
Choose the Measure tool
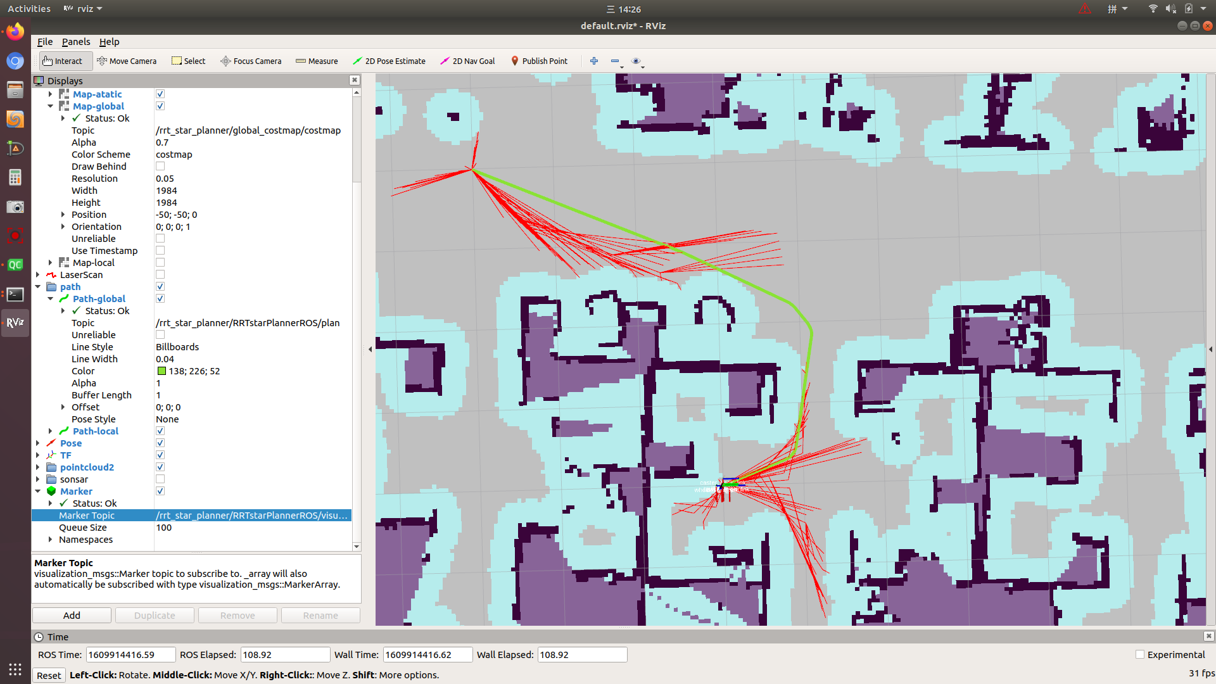(x=317, y=61)
